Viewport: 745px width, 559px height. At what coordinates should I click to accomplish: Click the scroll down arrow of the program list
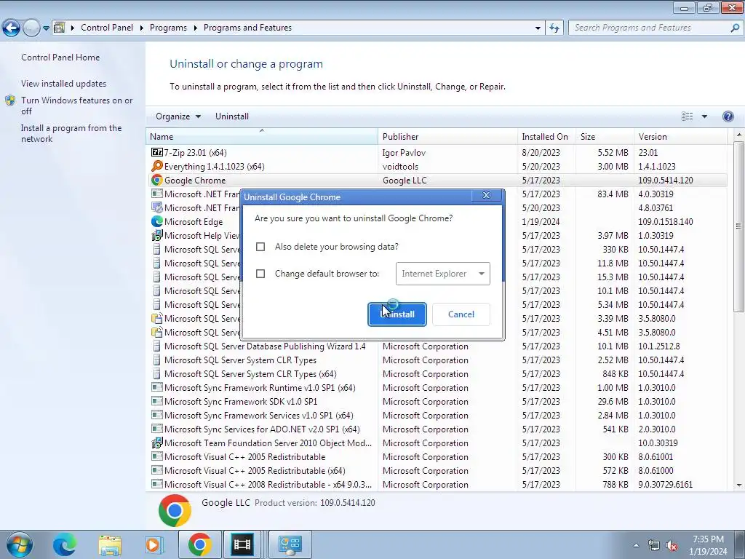739,485
